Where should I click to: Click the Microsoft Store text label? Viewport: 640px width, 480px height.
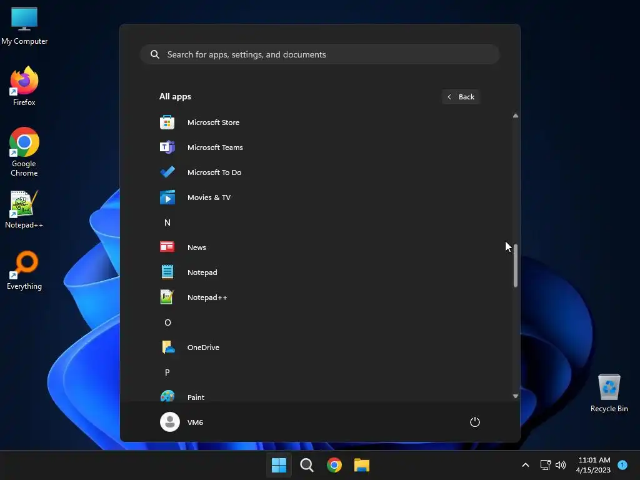(x=214, y=122)
